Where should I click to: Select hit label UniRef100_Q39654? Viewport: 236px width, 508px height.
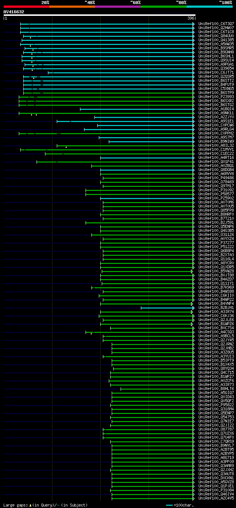[x=216, y=68]
